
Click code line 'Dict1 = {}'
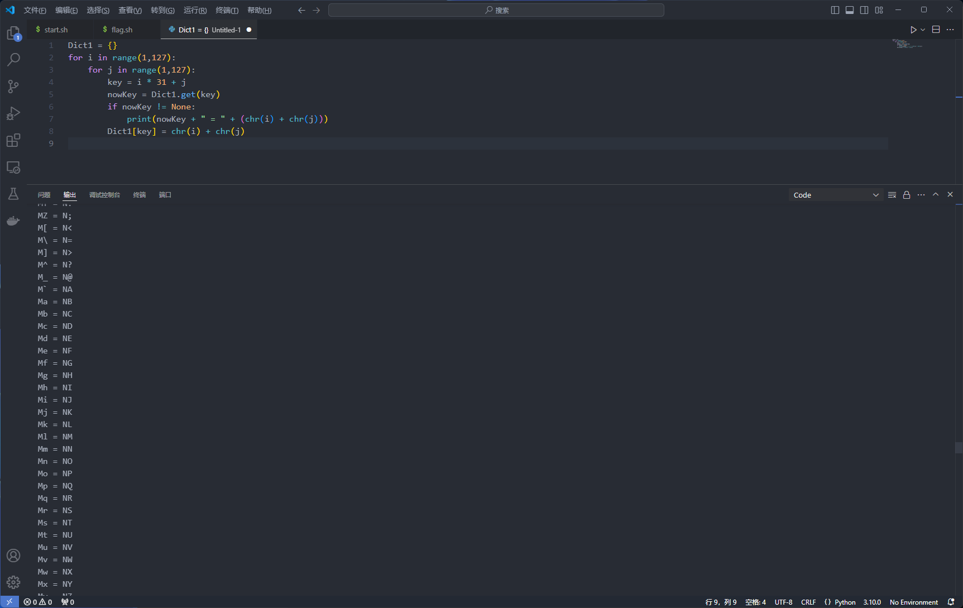pos(93,45)
